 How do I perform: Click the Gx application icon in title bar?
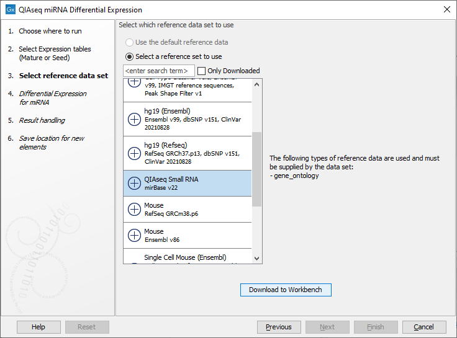pyautogui.click(x=10, y=10)
